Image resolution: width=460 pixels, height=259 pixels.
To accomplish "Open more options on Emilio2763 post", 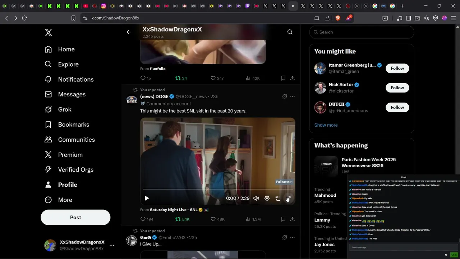I will (293, 237).
